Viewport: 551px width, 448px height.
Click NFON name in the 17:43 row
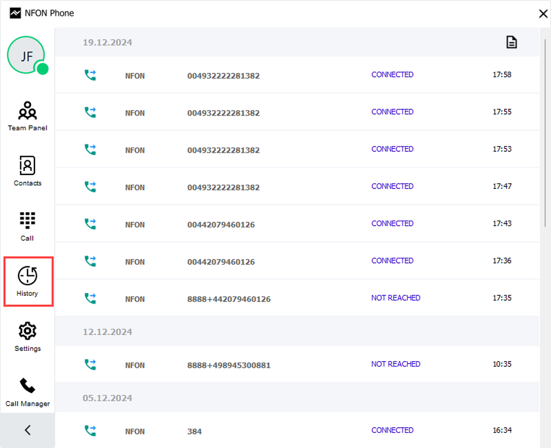click(135, 225)
